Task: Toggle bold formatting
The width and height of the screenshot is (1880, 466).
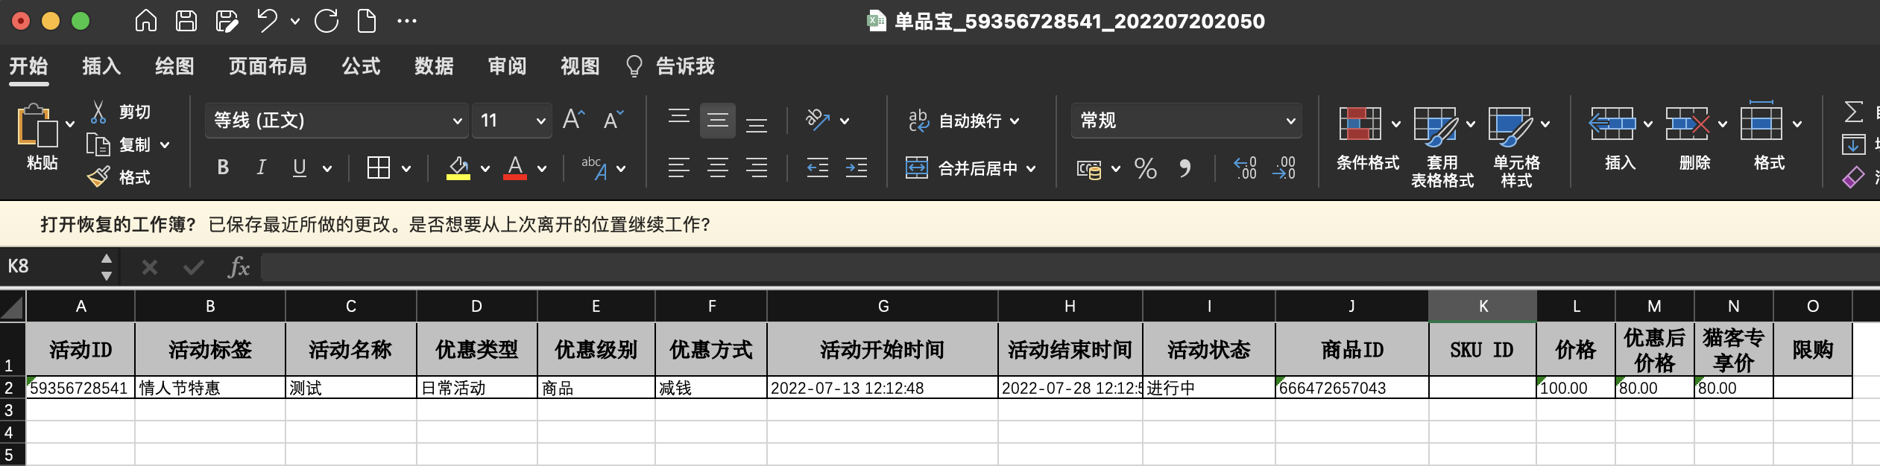Action: pyautogui.click(x=223, y=167)
